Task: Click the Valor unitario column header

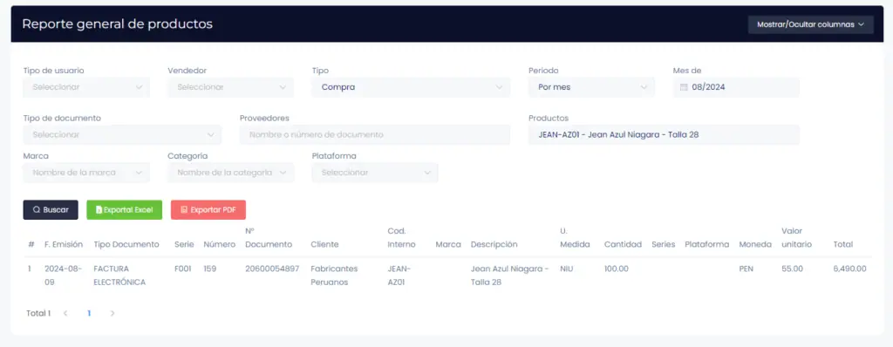Action: click(797, 238)
